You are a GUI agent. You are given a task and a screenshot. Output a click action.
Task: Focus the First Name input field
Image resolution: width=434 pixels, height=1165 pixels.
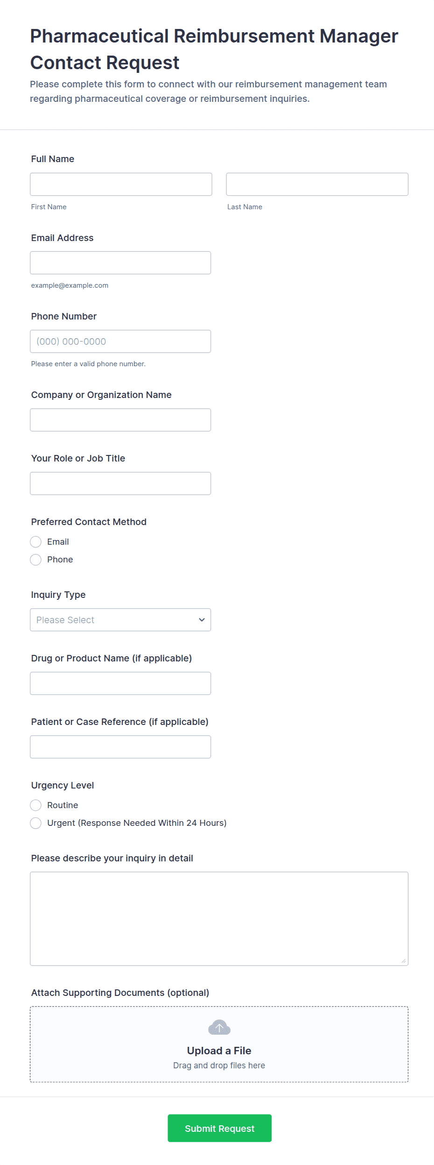121,185
